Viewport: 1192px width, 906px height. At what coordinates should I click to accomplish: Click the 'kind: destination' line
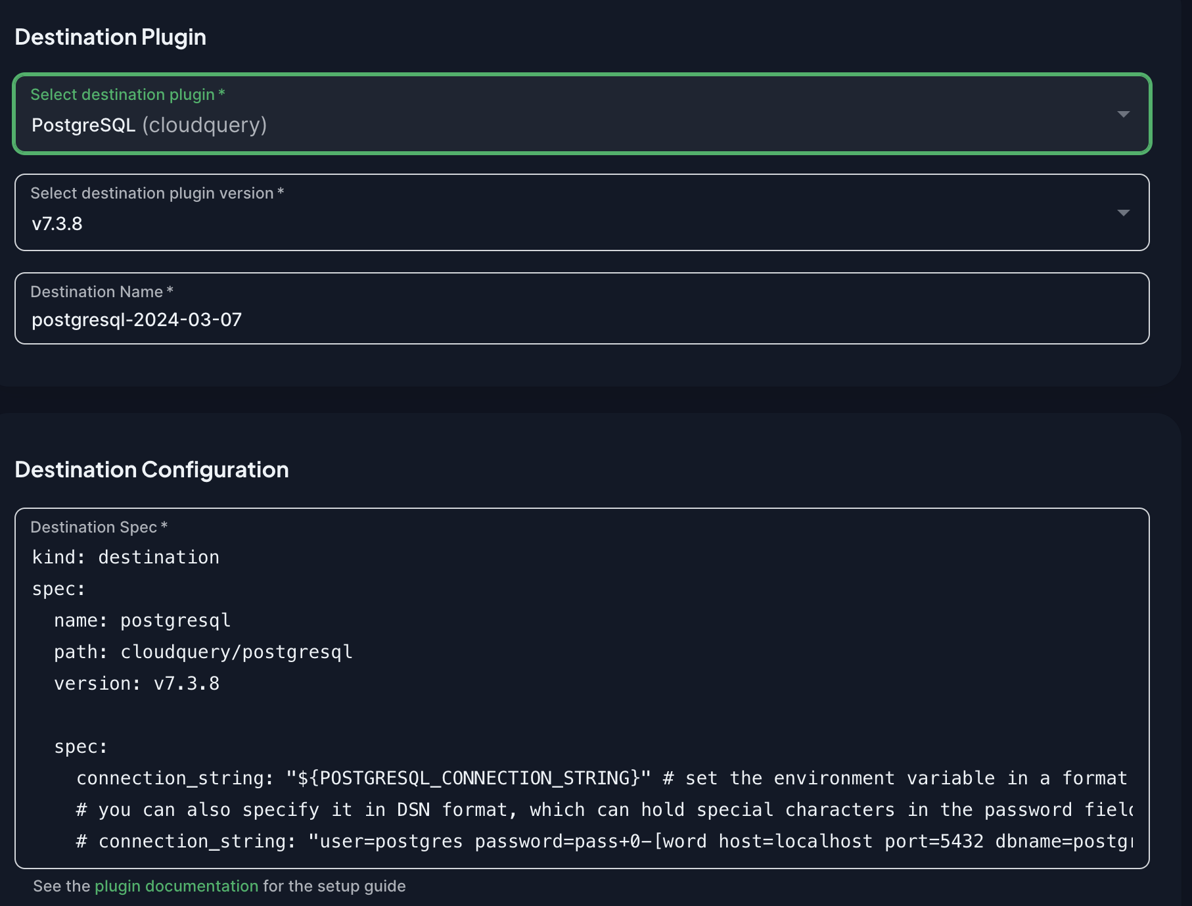(126, 558)
